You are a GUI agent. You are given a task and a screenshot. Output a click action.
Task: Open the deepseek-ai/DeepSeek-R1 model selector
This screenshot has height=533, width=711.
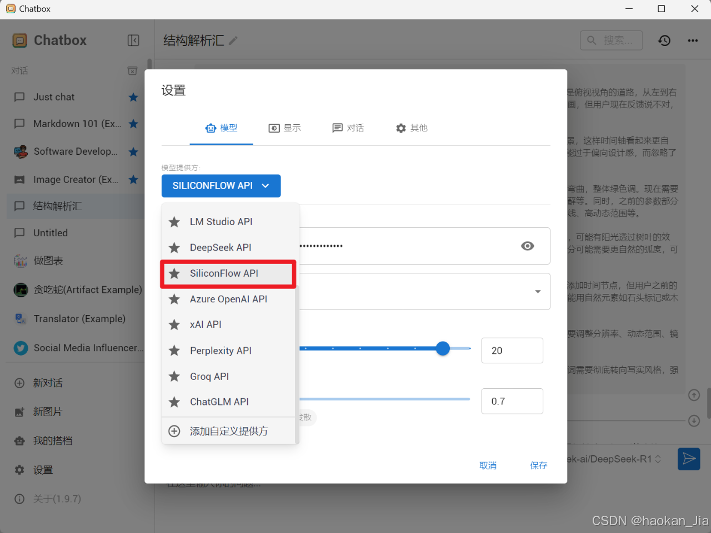coord(614,459)
